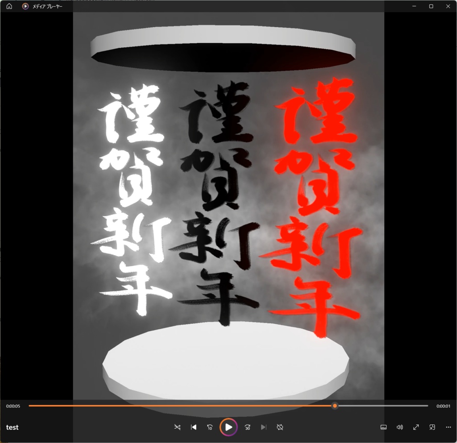Open the volume control

[x=399, y=427]
